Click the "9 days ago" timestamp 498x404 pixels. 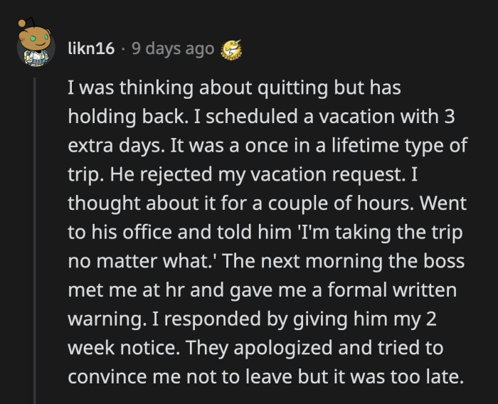tap(172, 49)
